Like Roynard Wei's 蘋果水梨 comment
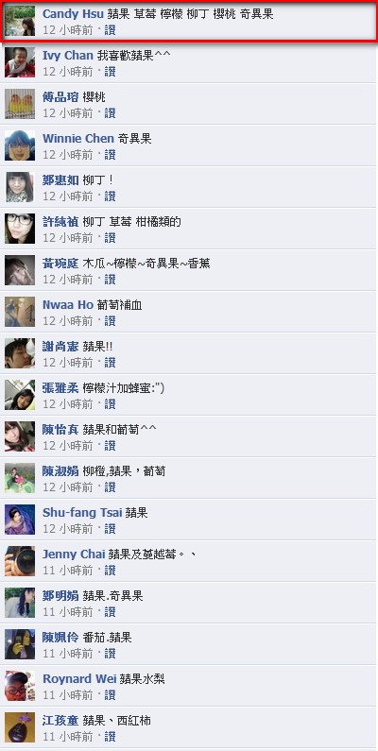The width and height of the screenshot is (378, 751). click(111, 695)
